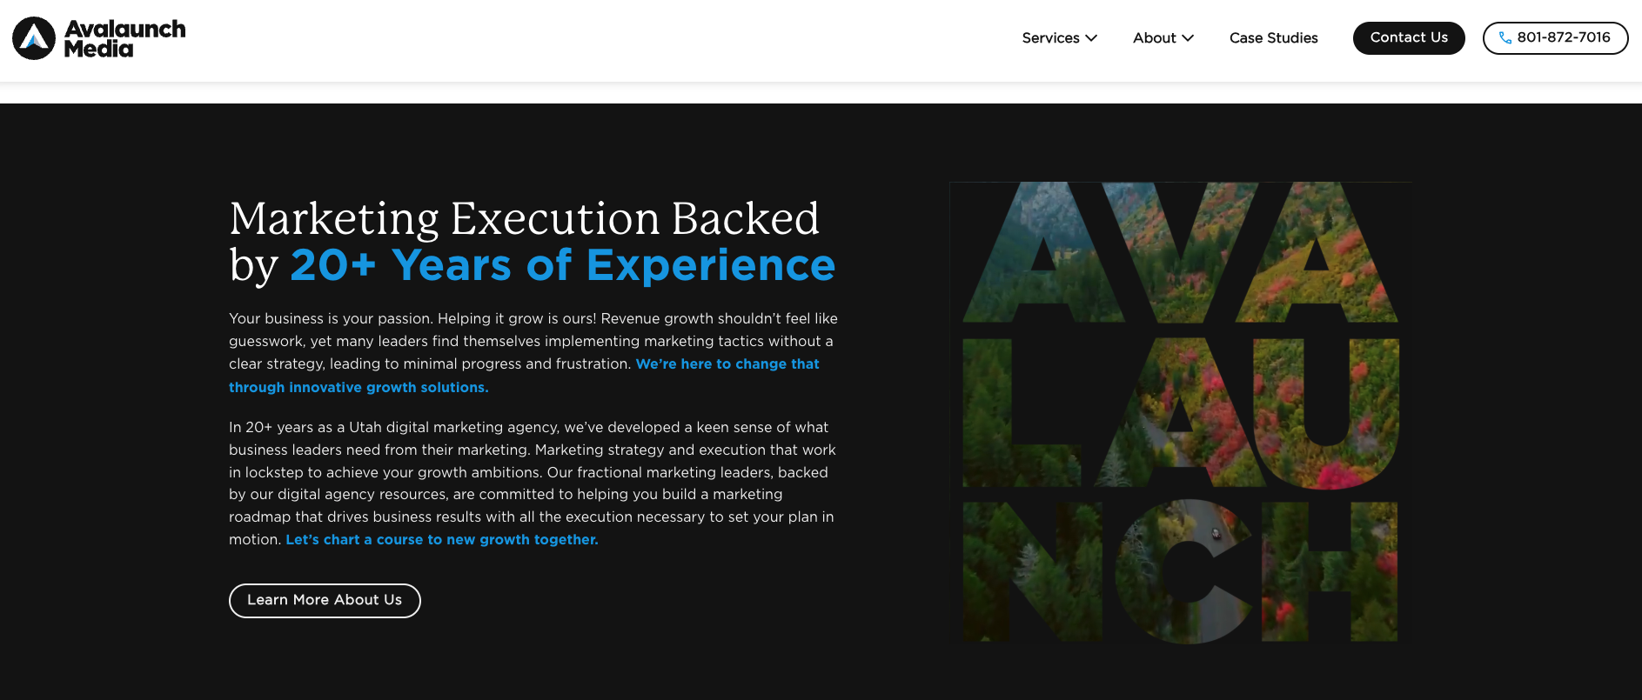1642x700 pixels.
Task: Expand the chevron next to Services
Action: coord(1091,38)
